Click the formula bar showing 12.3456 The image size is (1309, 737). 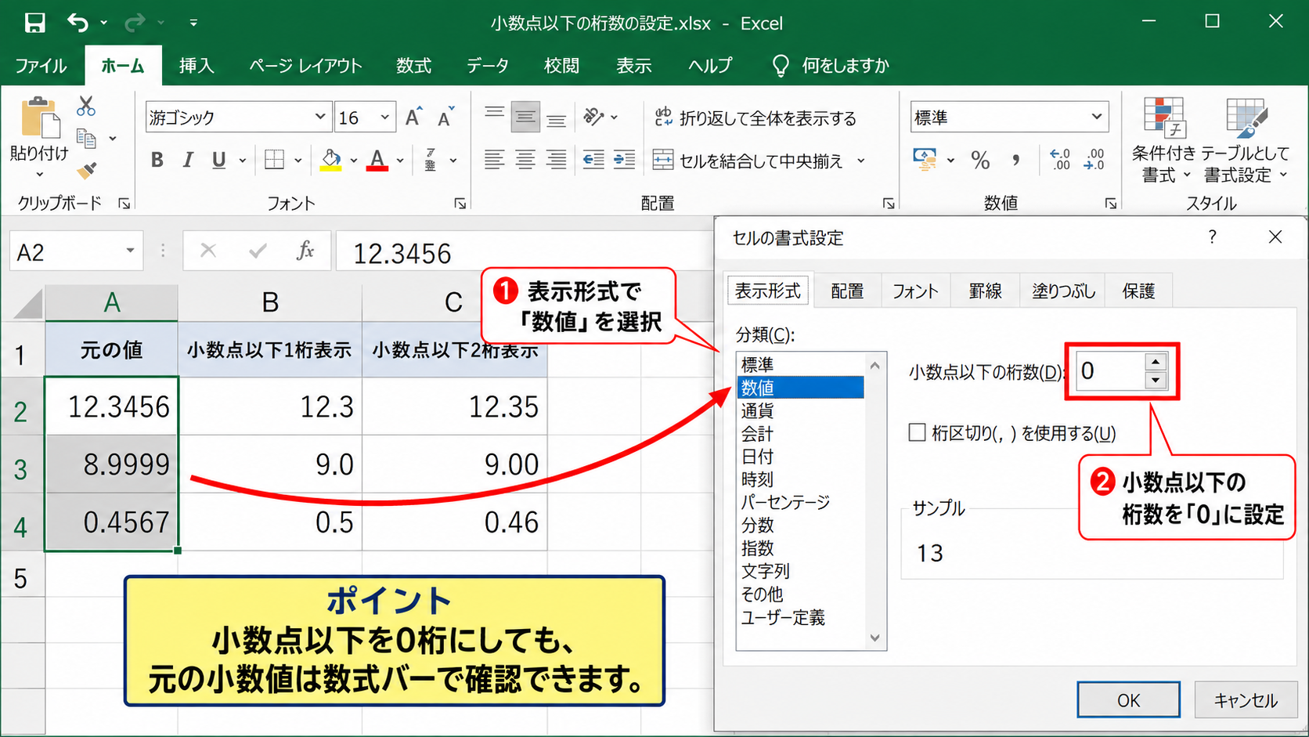pos(525,252)
